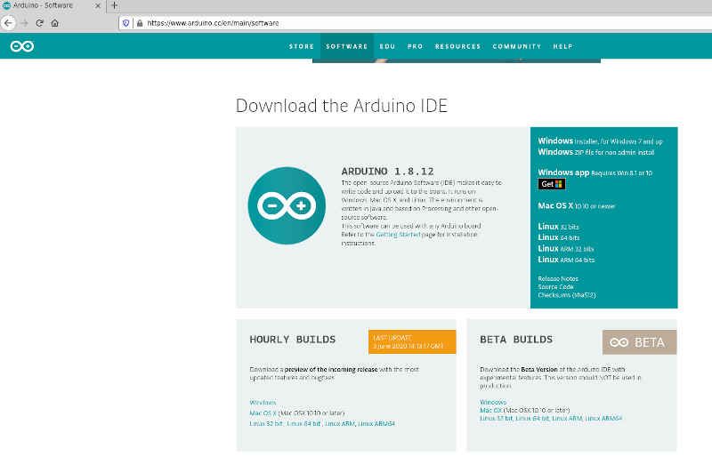Open the Release Notes link
Viewport: 712px width, 473px height.
point(558,278)
